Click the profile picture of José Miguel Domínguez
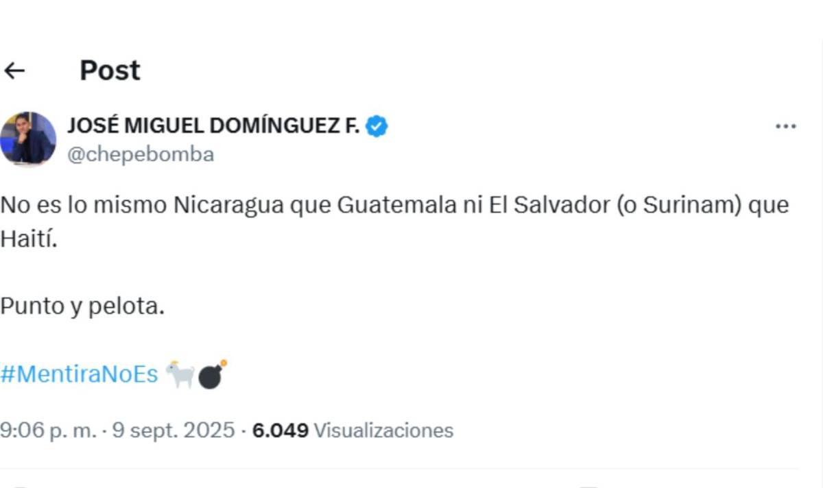The image size is (823, 488). coord(29,135)
